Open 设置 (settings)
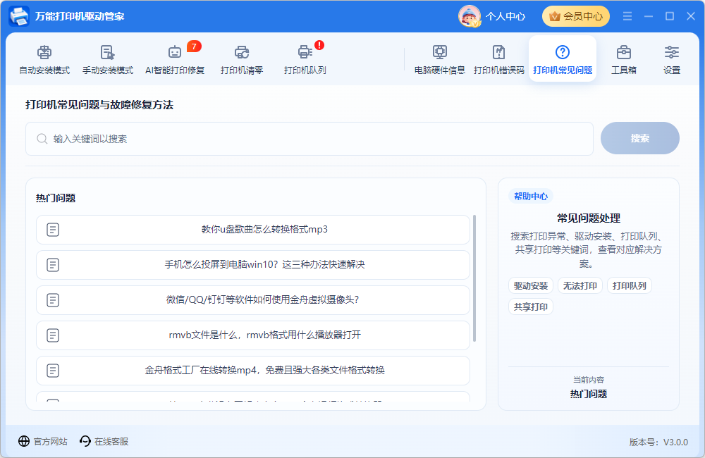 672,59
